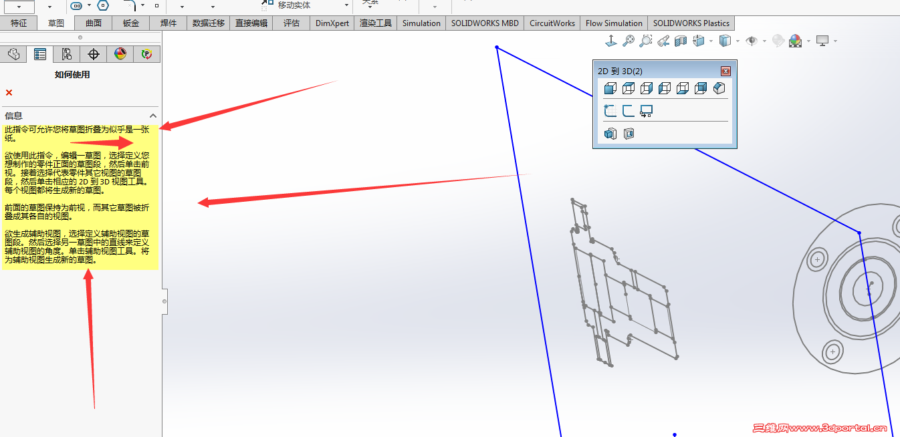Click the 移动实体 button
This screenshot has width=900, height=437.
click(294, 5)
